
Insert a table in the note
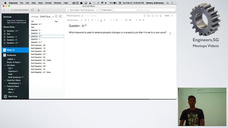pos(130,20)
